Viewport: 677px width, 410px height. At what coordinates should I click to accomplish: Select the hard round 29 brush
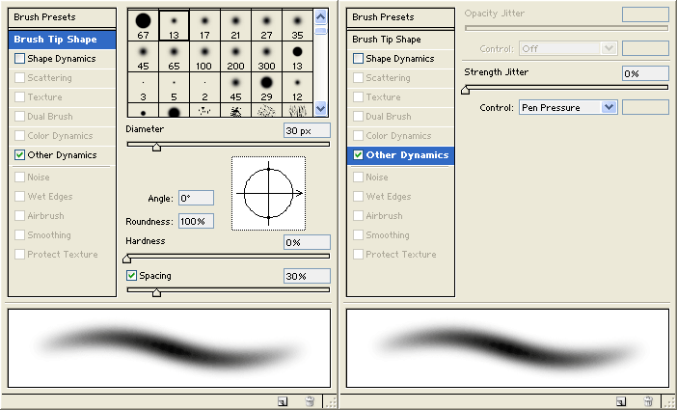[266, 87]
